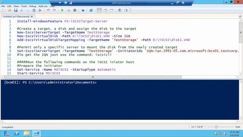Show the command add-on pane icon
The width and height of the screenshot is (243, 137).
point(126,10)
